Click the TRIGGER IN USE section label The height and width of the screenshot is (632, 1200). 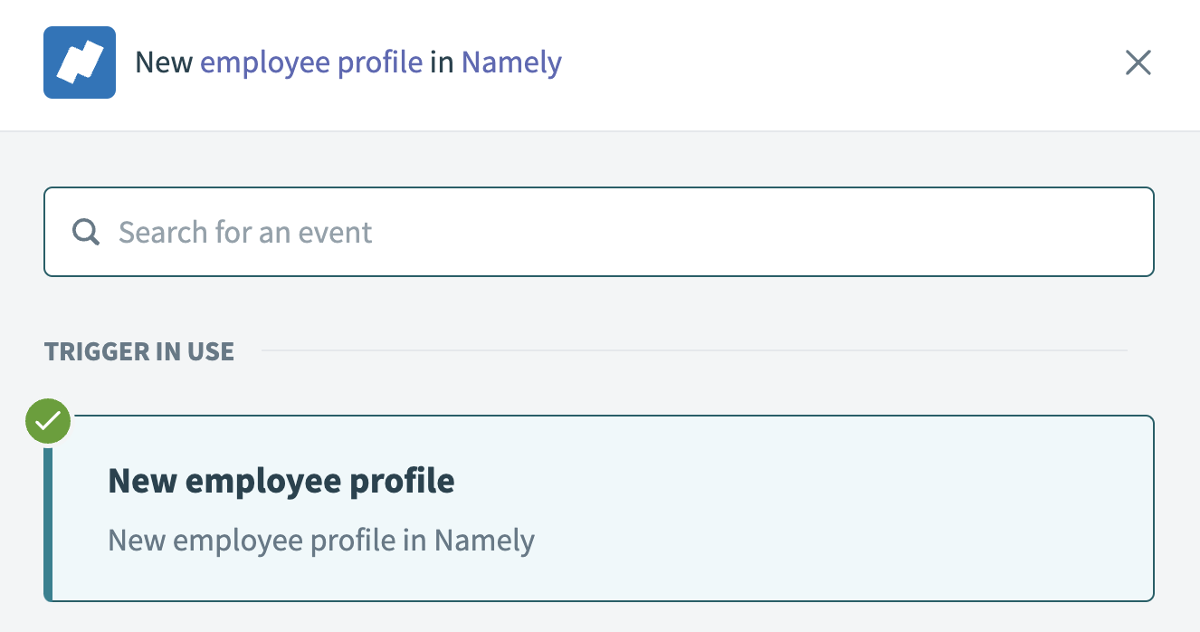pyautogui.click(x=138, y=351)
